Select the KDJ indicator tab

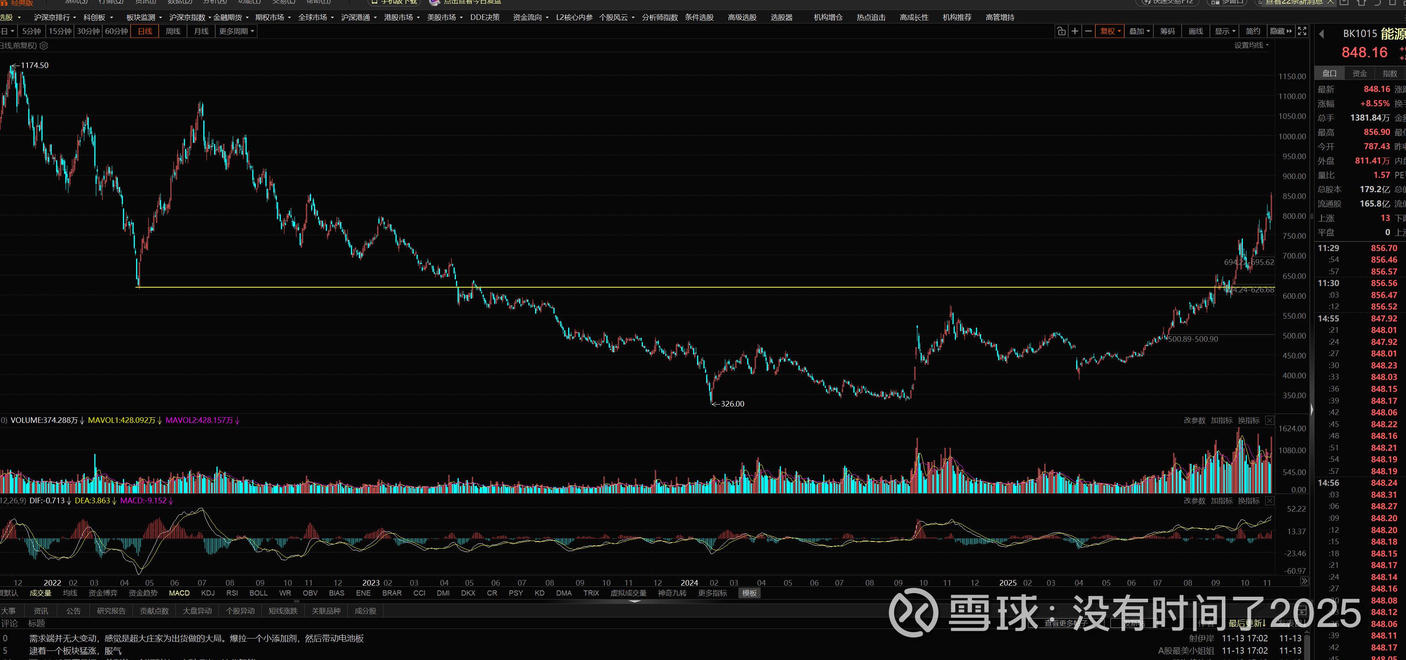[x=208, y=593]
